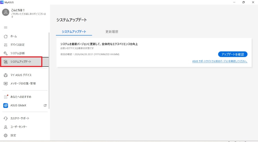Click the Device Settings sliders icon
The image size is (258, 142).
(5, 45)
